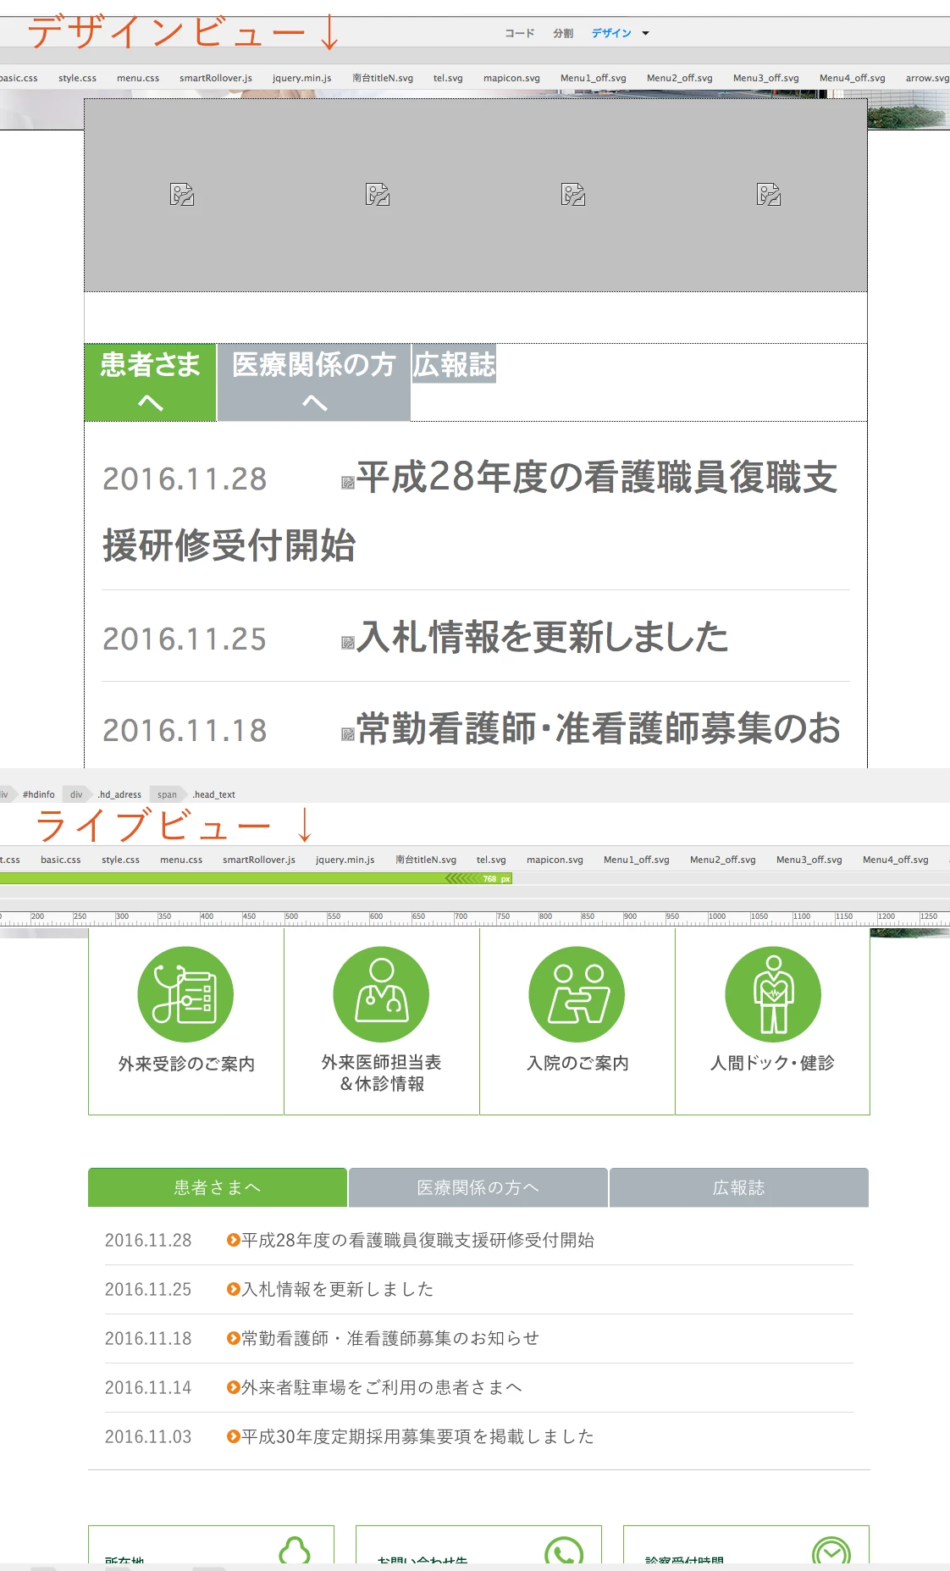Open style.css in live view file bar
The width and height of the screenshot is (950, 1571).
[120, 860]
